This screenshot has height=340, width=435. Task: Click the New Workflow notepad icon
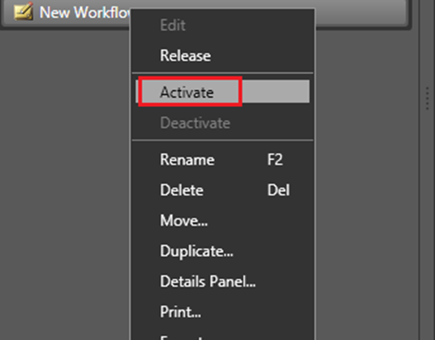(x=24, y=11)
